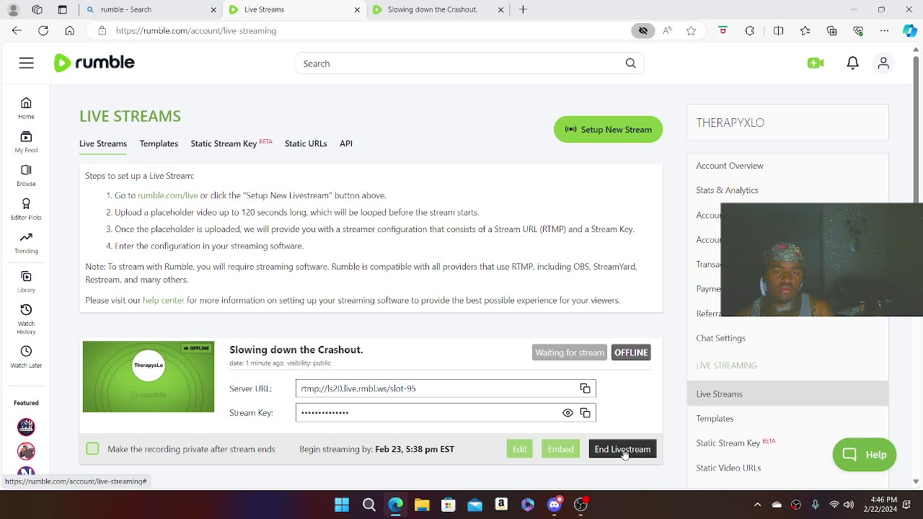Switch to the API tab
Screen dimensions: 923x519
point(346,143)
